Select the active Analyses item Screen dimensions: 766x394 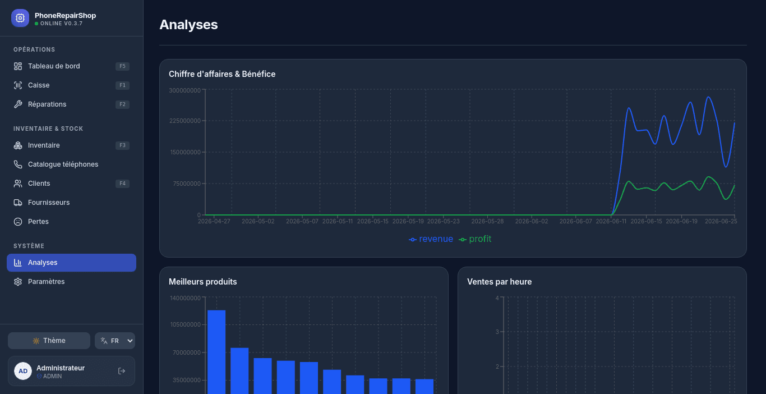[71, 263]
